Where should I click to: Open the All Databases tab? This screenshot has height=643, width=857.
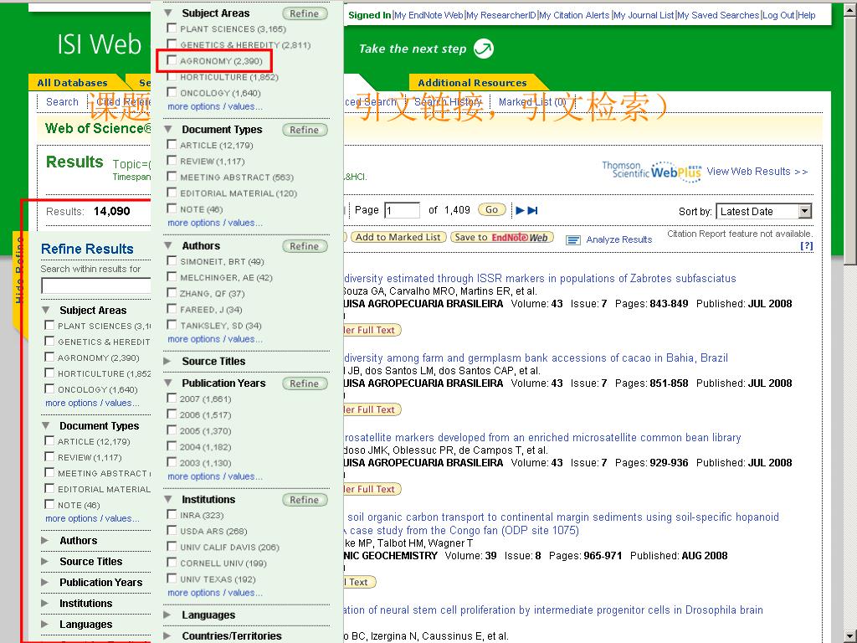[x=72, y=83]
